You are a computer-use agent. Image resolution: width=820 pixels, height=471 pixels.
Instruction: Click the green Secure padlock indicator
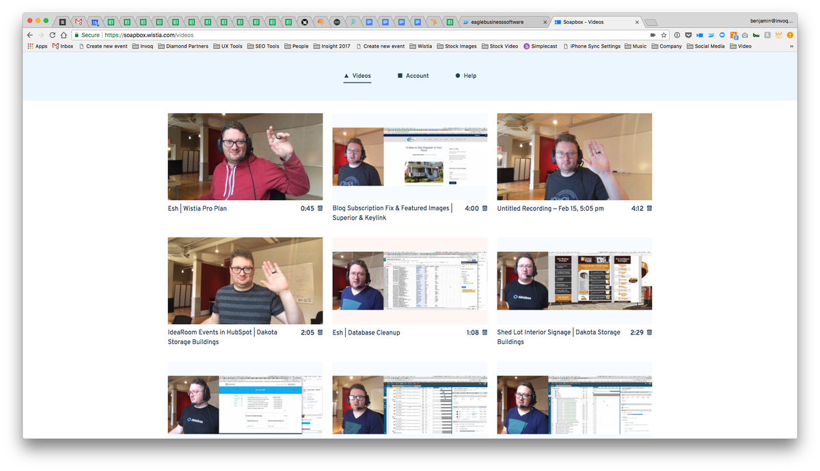87,35
